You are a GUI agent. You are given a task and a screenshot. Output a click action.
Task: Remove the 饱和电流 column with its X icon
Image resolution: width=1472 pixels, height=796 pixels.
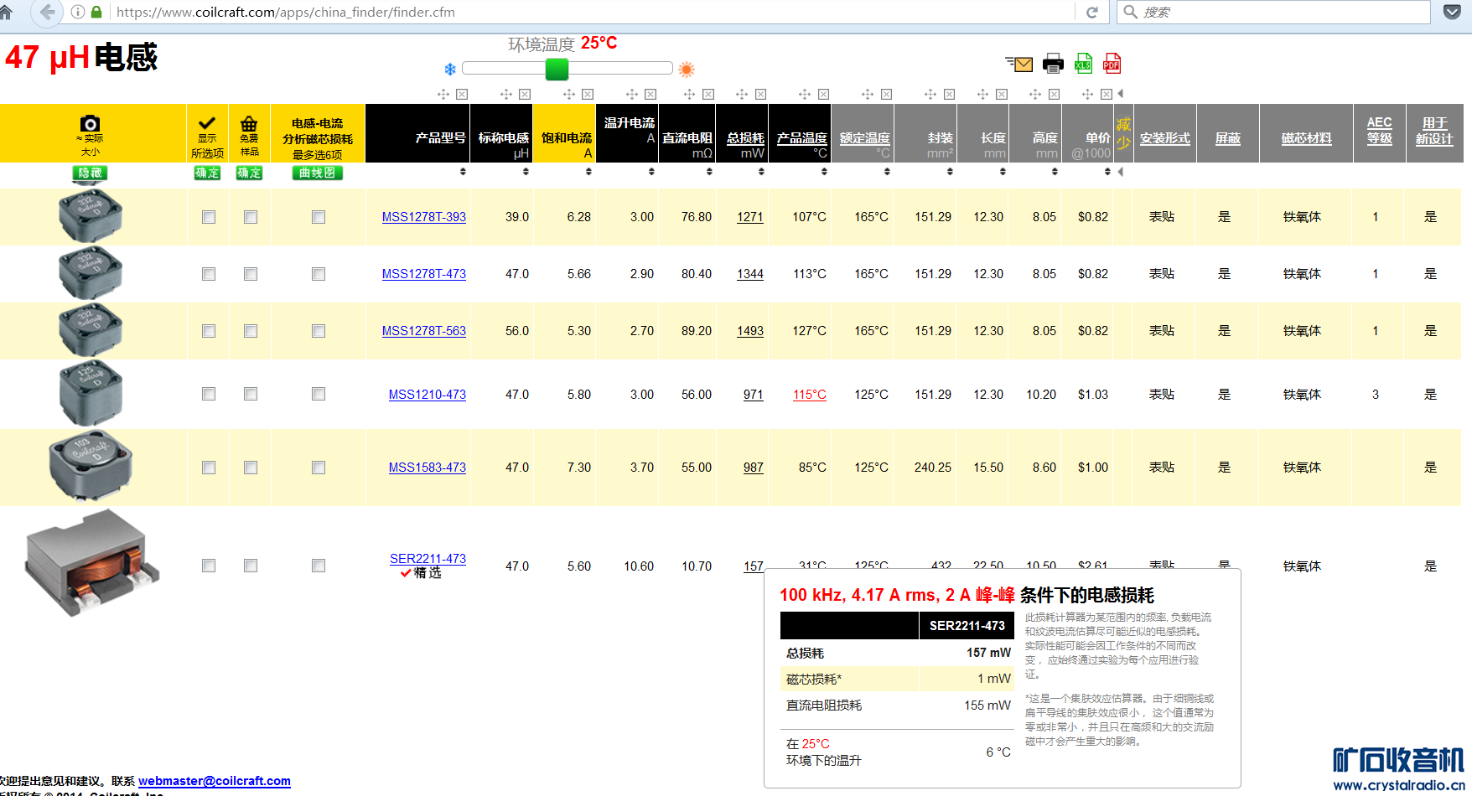(x=588, y=94)
